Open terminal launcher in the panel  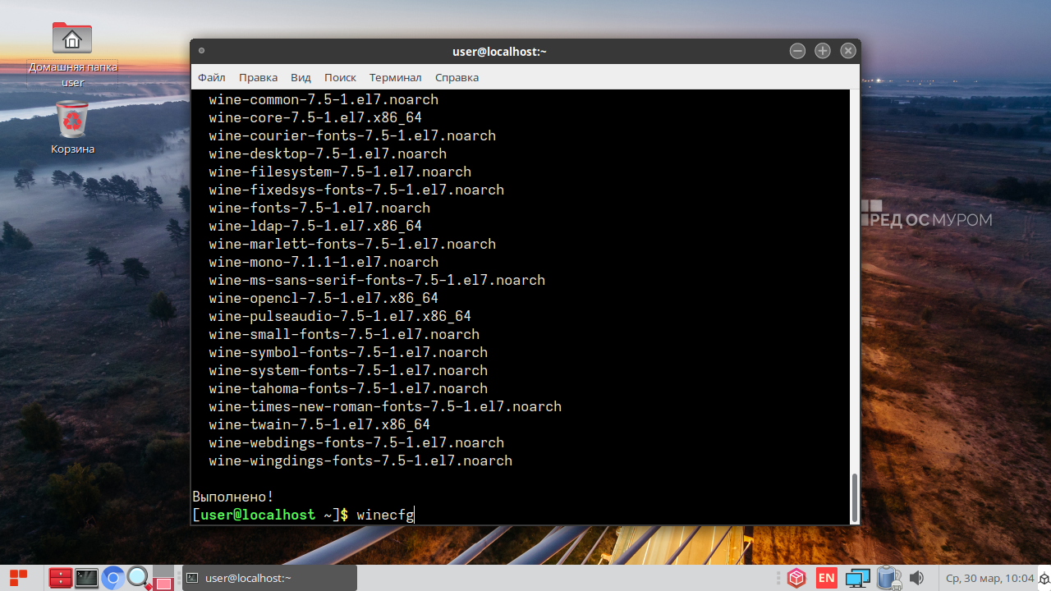(x=86, y=578)
